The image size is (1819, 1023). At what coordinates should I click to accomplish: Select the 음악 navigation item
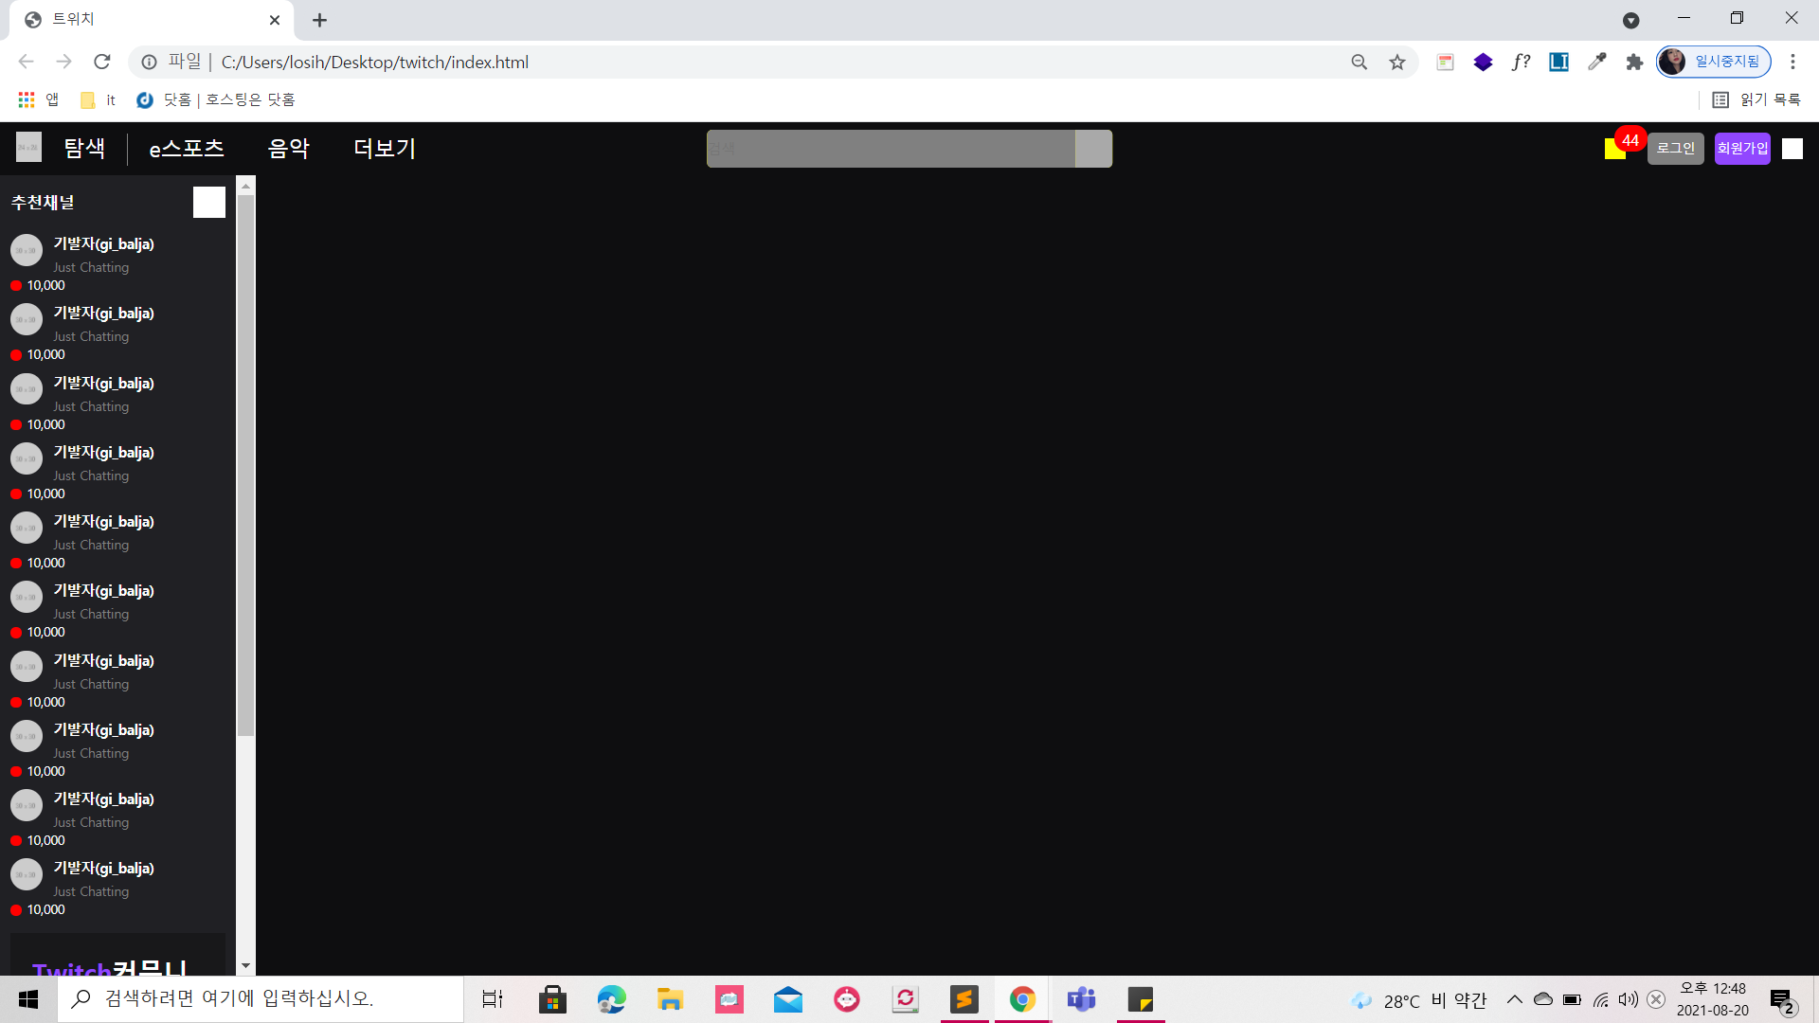[x=289, y=149]
